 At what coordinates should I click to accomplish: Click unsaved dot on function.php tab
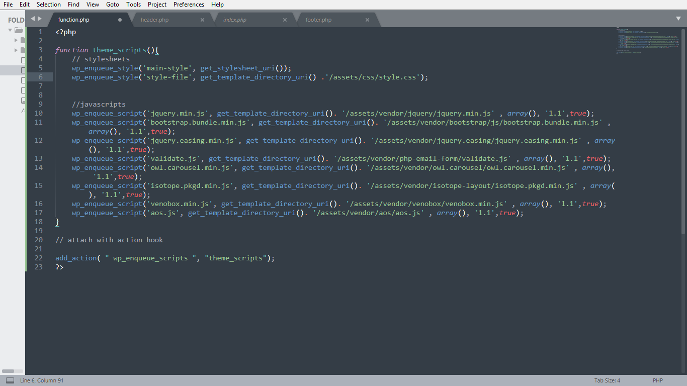(x=120, y=20)
